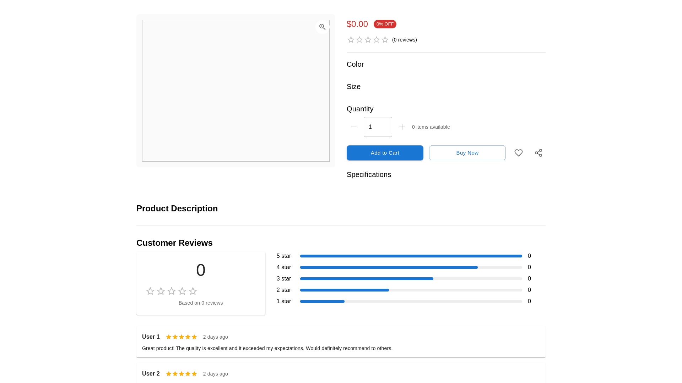Add product to wishlist with heart icon
This screenshot has height=383, width=682.
click(519, 153)
